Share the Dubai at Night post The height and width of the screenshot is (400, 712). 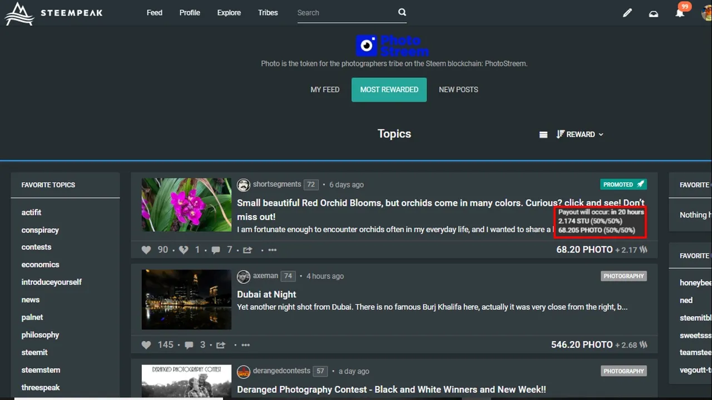click(x=221, y=345)
